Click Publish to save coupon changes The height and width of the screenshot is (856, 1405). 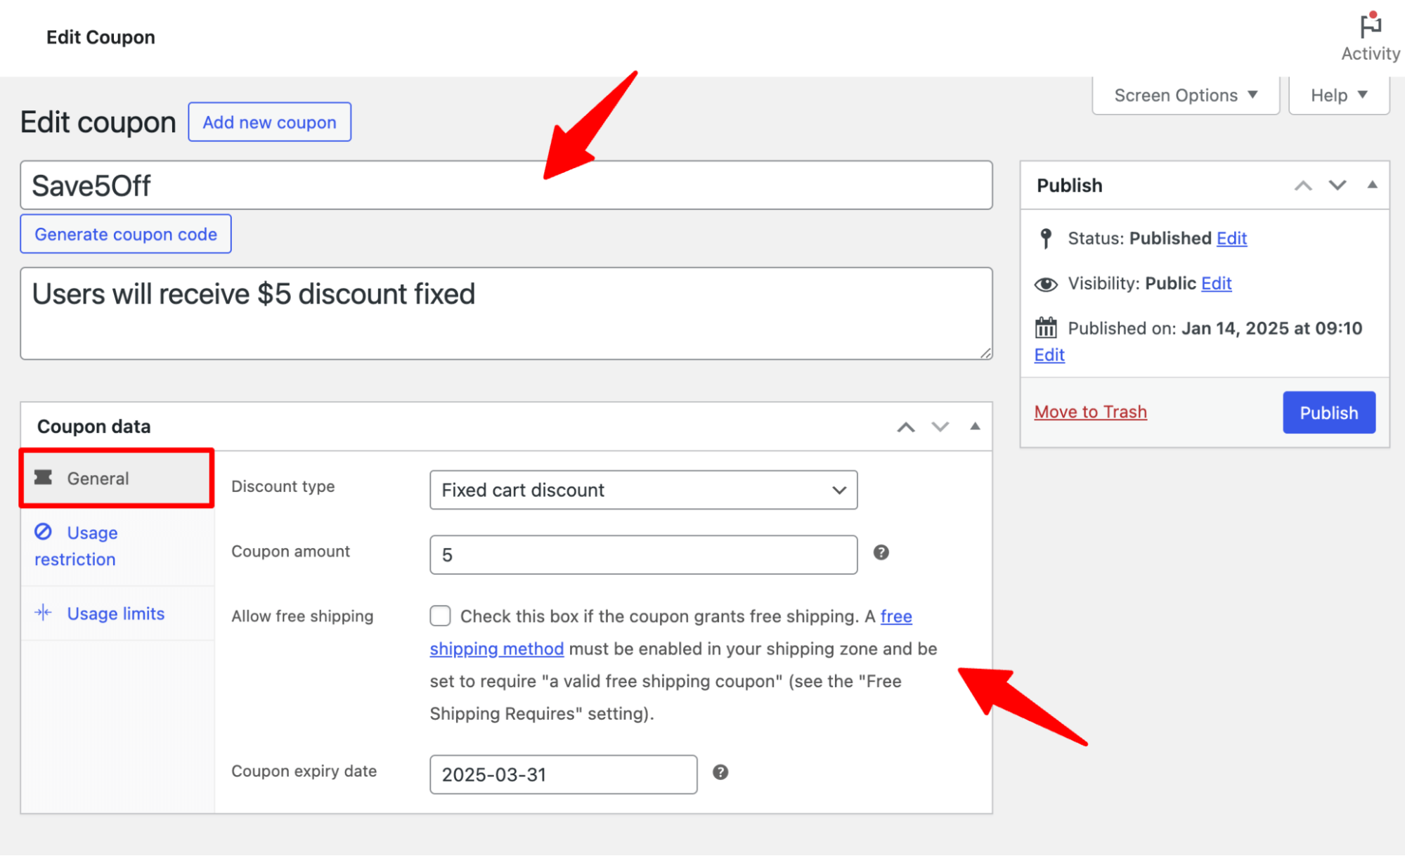point(1330,411)
